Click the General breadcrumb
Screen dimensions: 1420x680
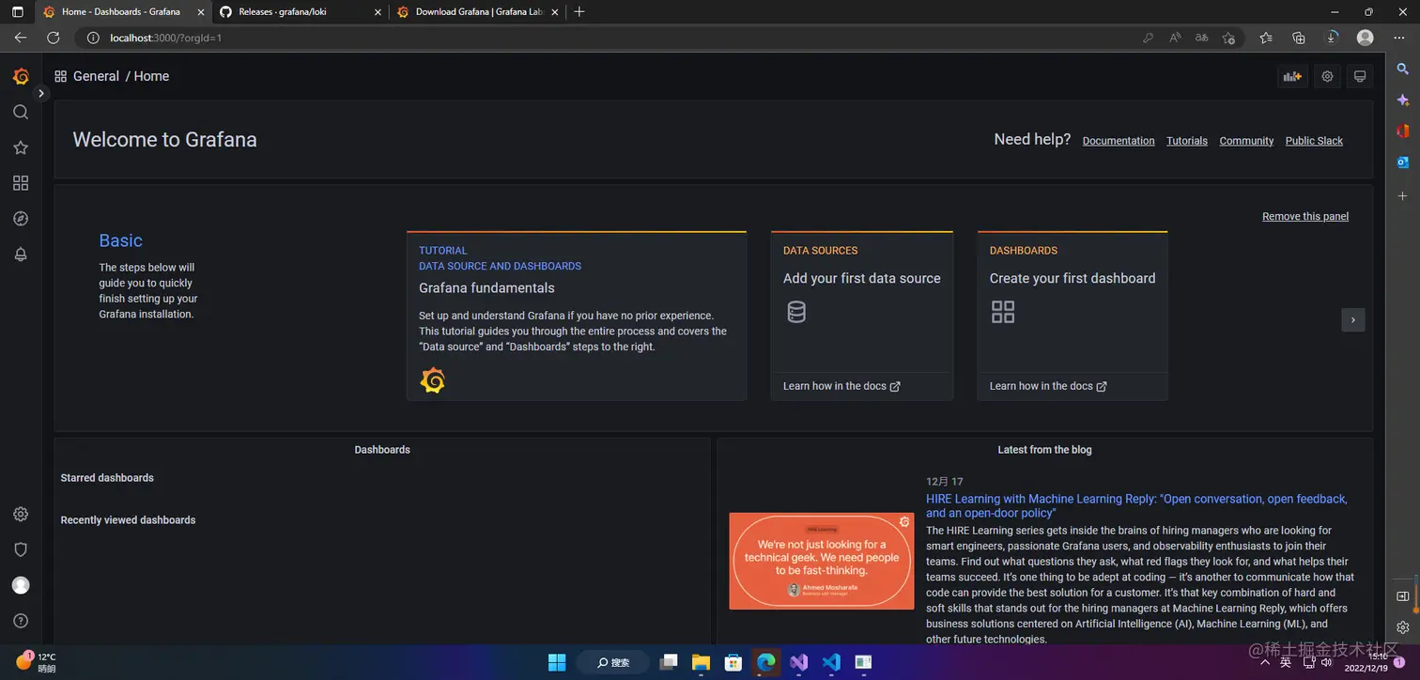click(96, 76)
